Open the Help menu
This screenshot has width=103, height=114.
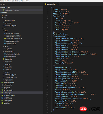click(27, 1)
